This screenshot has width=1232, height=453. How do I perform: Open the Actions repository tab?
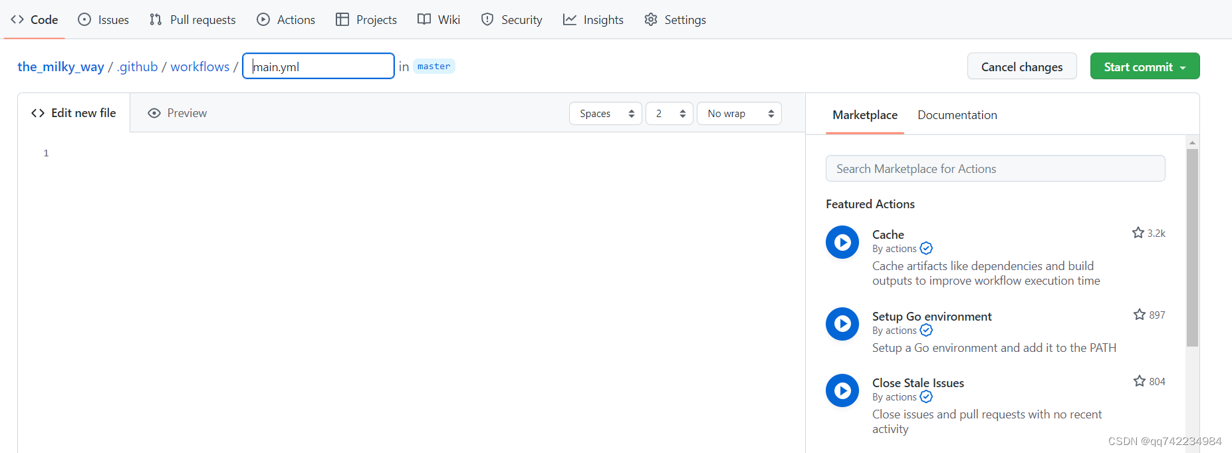(286, 20)
